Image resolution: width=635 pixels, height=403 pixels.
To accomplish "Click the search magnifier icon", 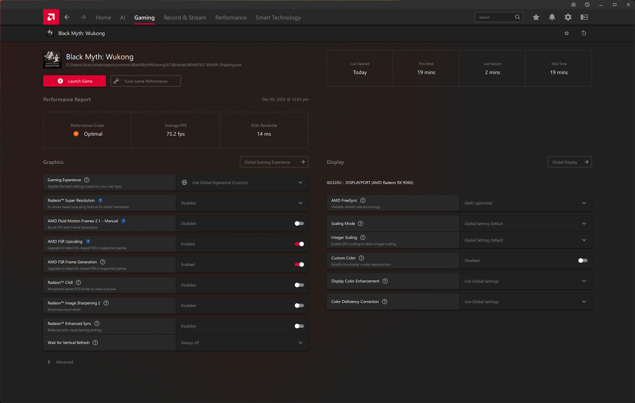I will 518,17.
